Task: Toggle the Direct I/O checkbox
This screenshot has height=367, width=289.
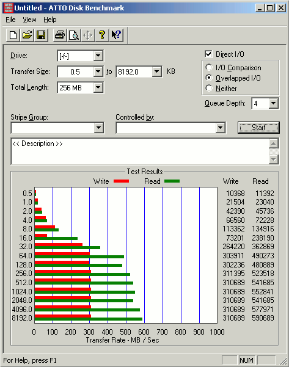Action: click(208, 54)
